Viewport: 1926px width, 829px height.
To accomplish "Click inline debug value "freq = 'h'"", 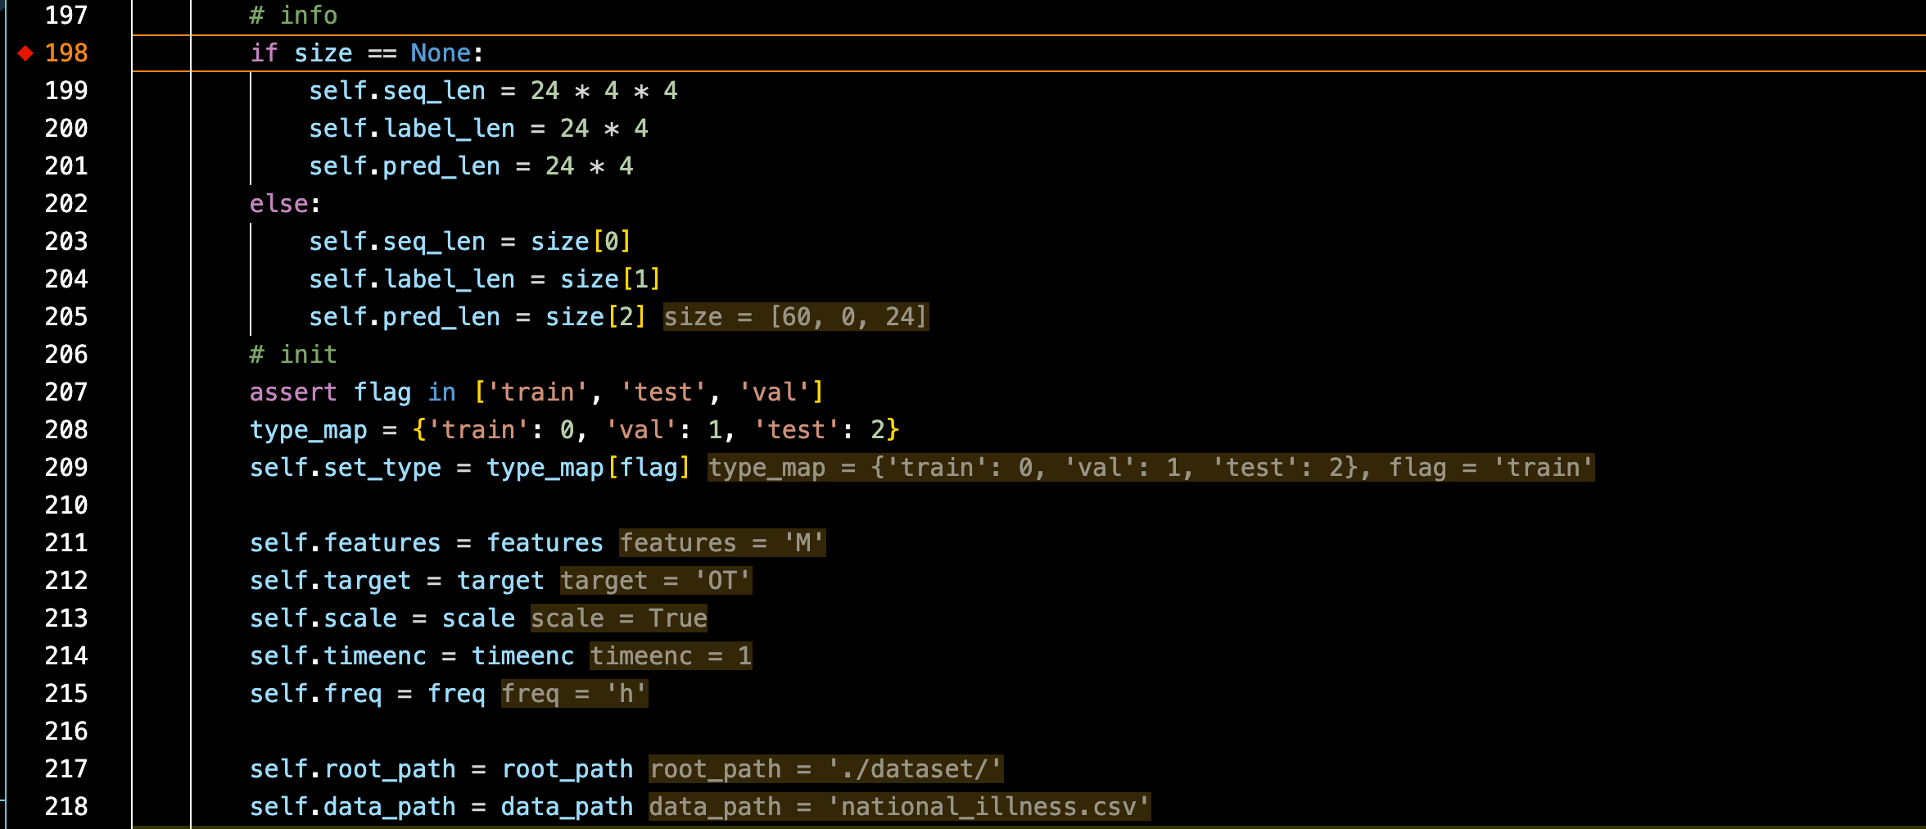I will point(574,694).
